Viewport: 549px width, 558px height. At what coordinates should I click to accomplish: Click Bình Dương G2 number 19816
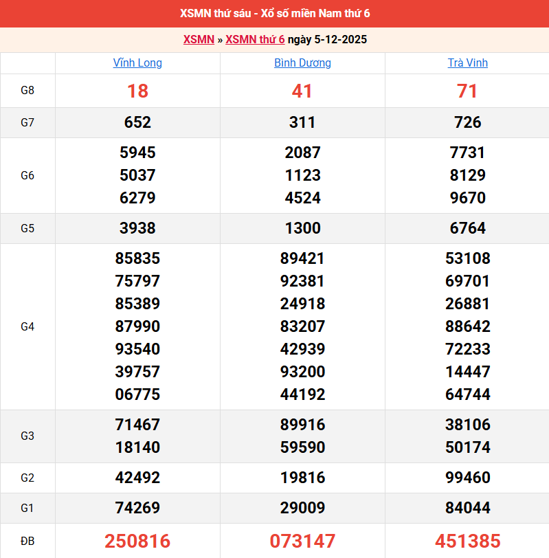tap(302, 478)
